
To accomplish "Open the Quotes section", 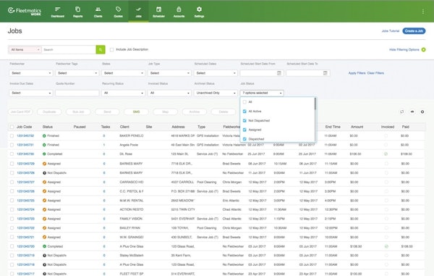I will pos(118,12).
